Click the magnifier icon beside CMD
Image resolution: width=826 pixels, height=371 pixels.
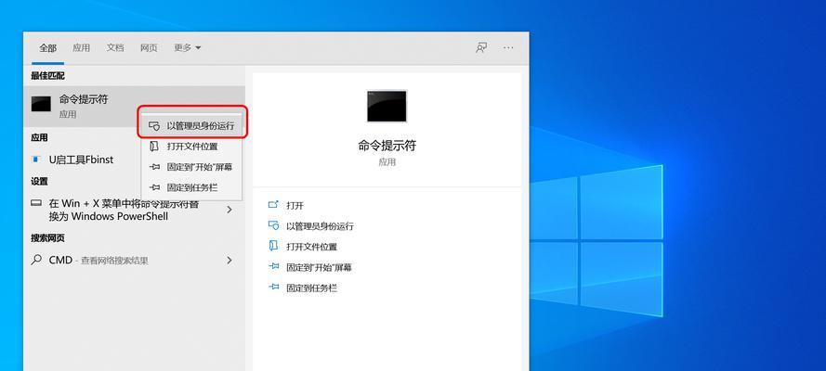click(36, 260)
